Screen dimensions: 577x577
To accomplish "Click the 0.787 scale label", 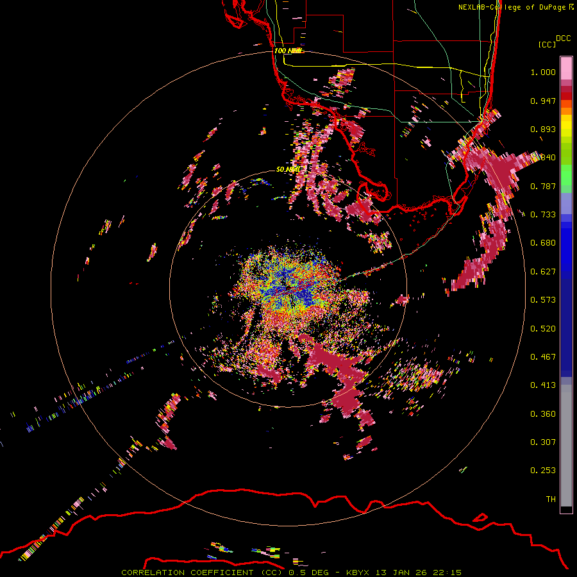I will point(543,186).
